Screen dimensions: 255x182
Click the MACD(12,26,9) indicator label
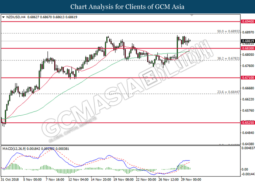tap(14, 149)
